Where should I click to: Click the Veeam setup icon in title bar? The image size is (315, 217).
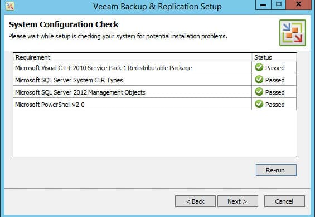[10, 6]
